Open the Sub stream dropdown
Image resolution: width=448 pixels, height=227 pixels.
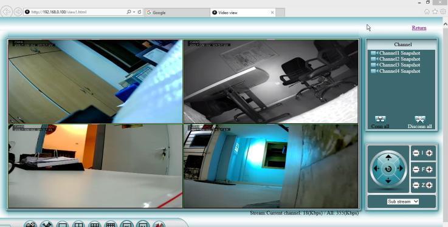point(403,202)
